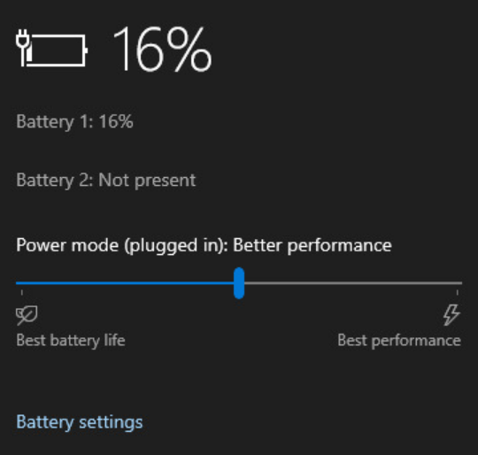Viewport: 478px width, 455px height.
Task: Click the percent sign in the large readout
Action: coord(189,49)
